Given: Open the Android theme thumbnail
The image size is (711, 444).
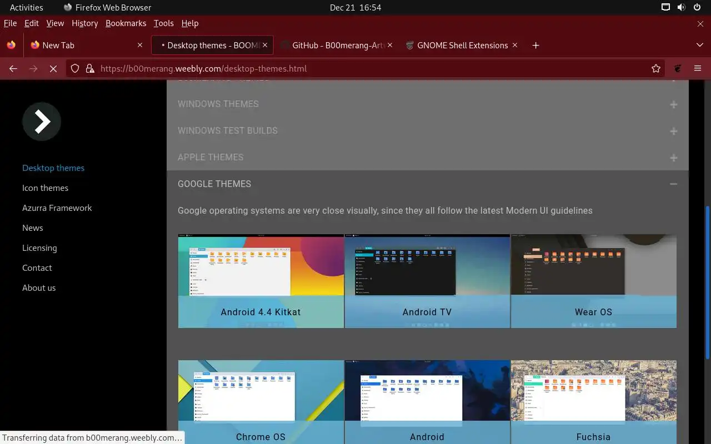Looking at the screenshot, I should [427, 402].
